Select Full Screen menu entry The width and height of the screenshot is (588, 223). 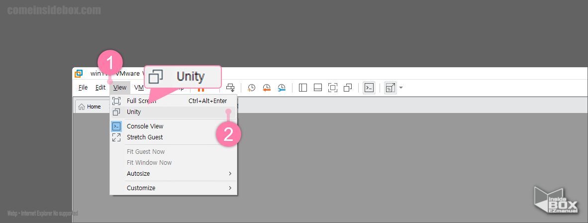tap(173, 101)
